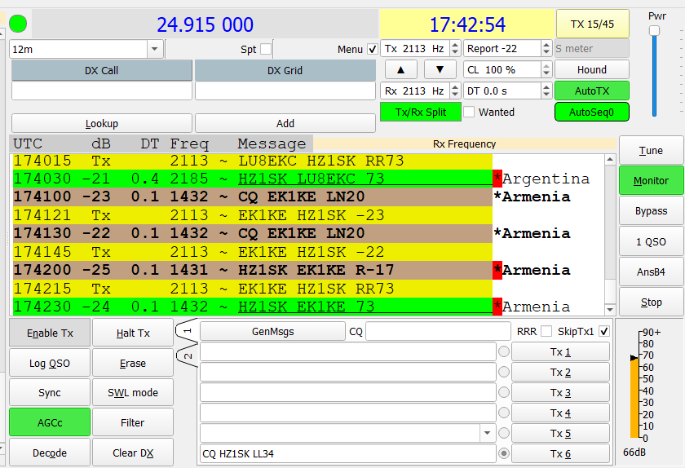
Task: Click the SWL mode button
Action: tap(133, 392)
